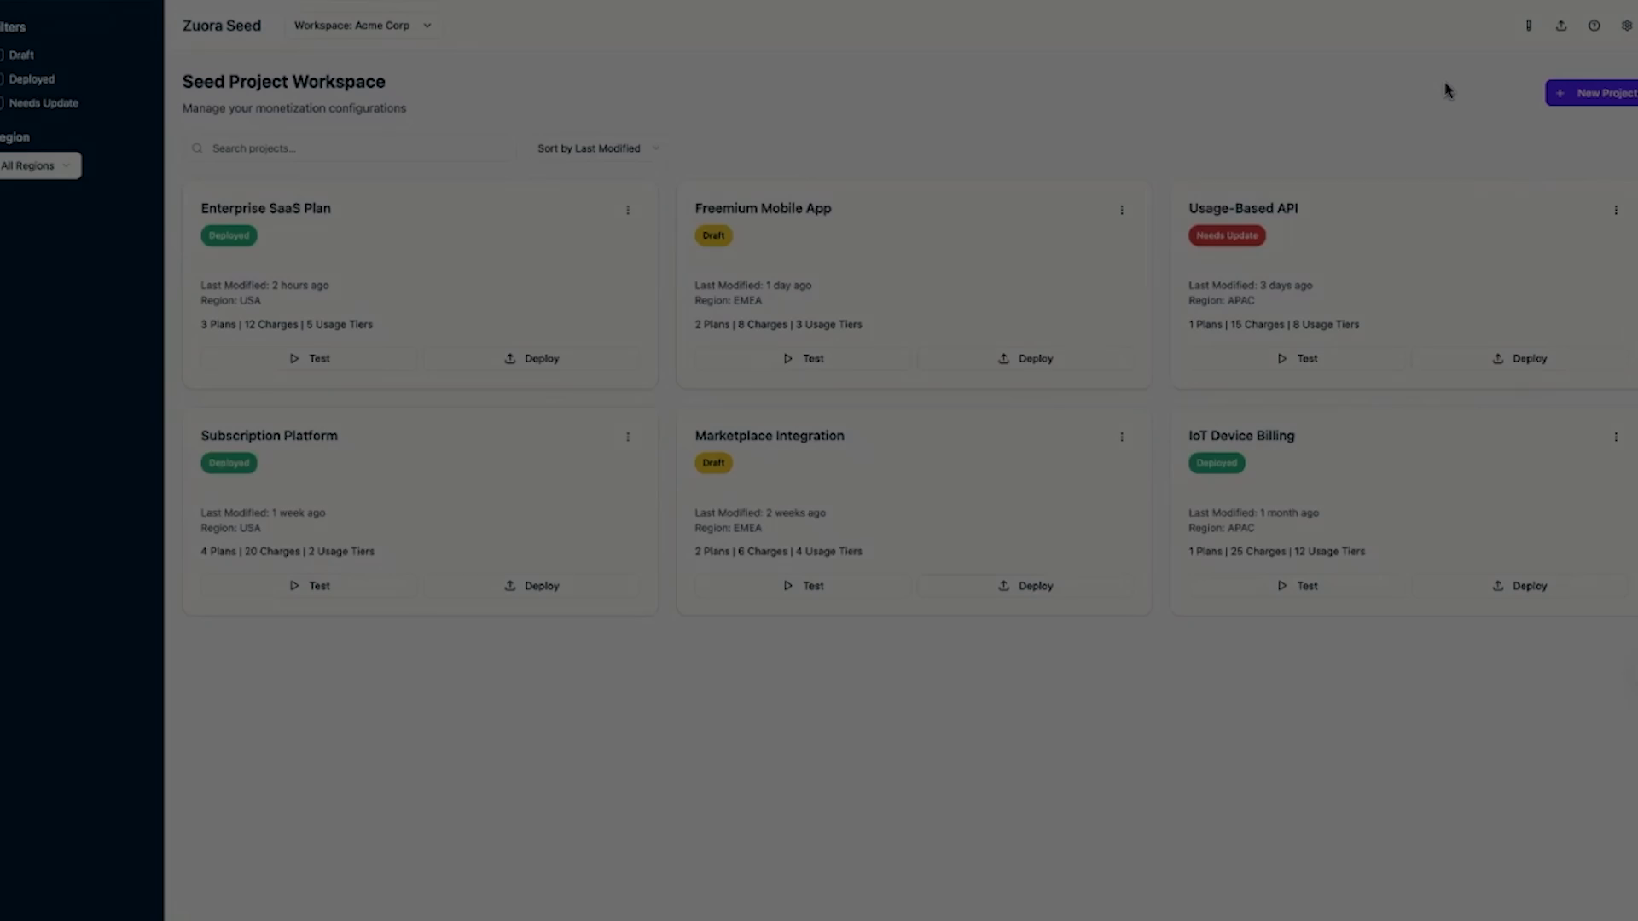This screenshot has width=1638, height=921.
Task: Expand the Workspace: Acme Corp selector
Action: click(362, 26)
